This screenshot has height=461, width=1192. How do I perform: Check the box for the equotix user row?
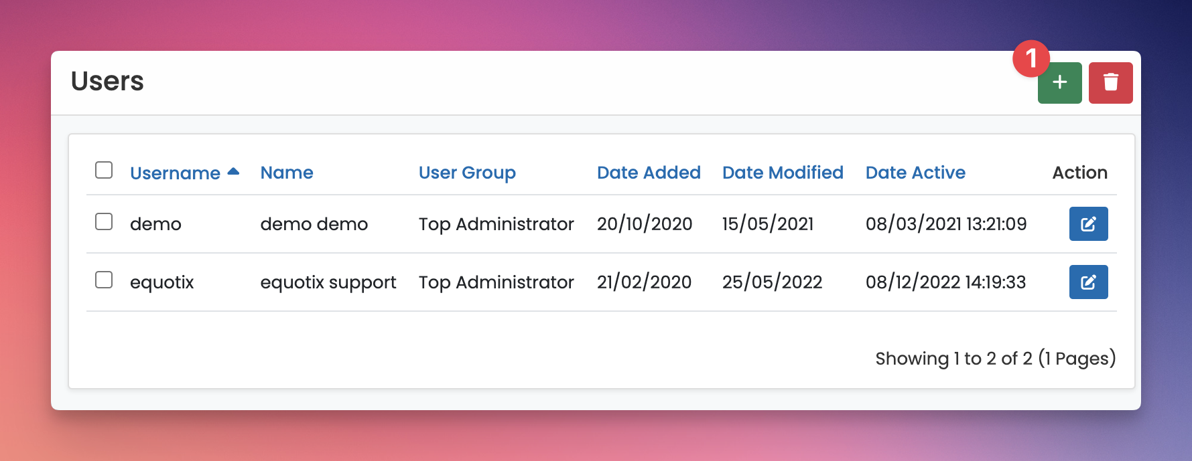(x=104, y=280)
